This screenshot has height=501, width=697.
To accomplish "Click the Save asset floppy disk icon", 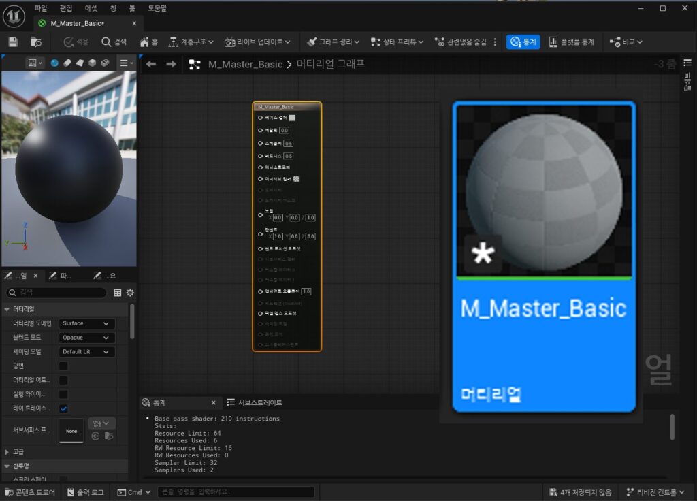I will pos(13,42).
